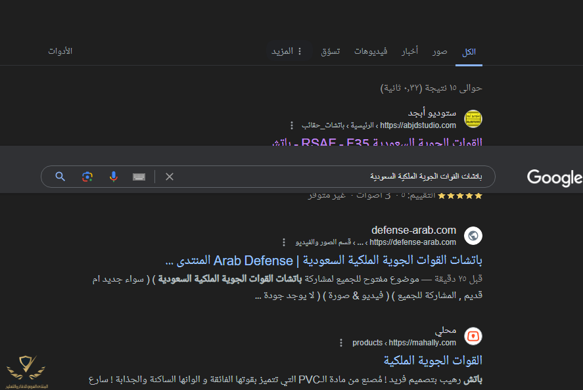Click the قبل ٢٥ دقيقة snippet text
583x390 pixels.
click(x=458, y=278)
